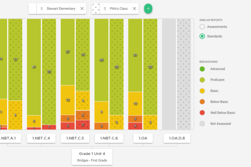Click the Stewart Elementary chip label
This screenshot has height=167, width=251.
pyautogui.click(x=61, y=9)
